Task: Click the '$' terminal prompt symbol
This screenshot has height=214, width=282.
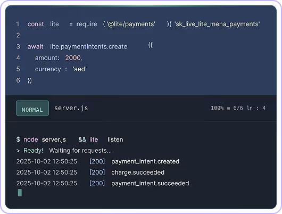Action: coord(18,139)
